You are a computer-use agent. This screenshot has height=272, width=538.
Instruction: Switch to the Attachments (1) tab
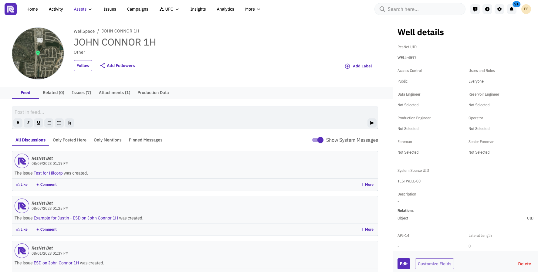coord(114,93)
